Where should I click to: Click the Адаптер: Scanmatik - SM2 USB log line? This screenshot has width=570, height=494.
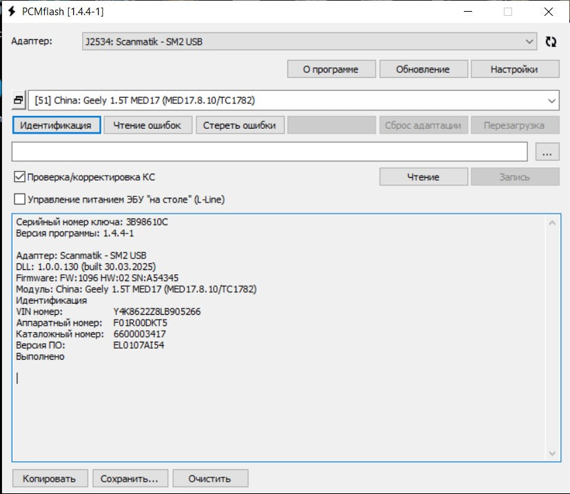pos(81,256)
